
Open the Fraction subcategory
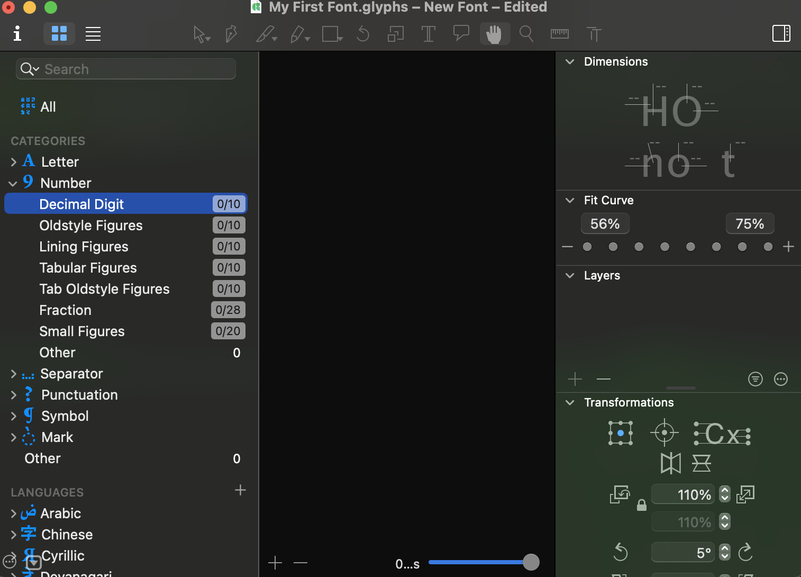pos(65,310)
